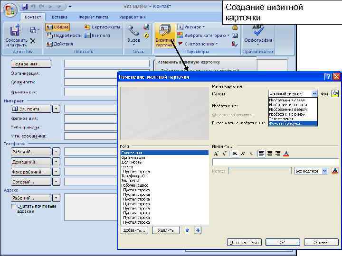Click the Подробности view button

tap(64, 36)
